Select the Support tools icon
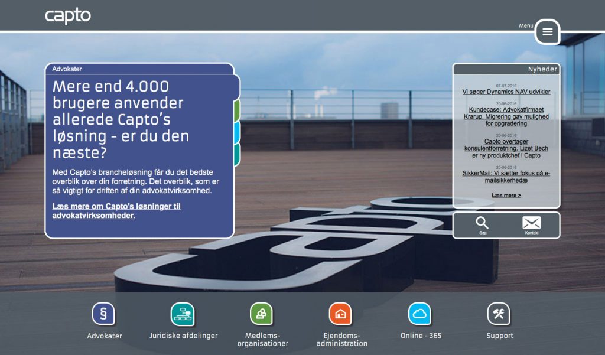This screenshot has height=355, width=605. pyautogui.click(x=499, y=314)
